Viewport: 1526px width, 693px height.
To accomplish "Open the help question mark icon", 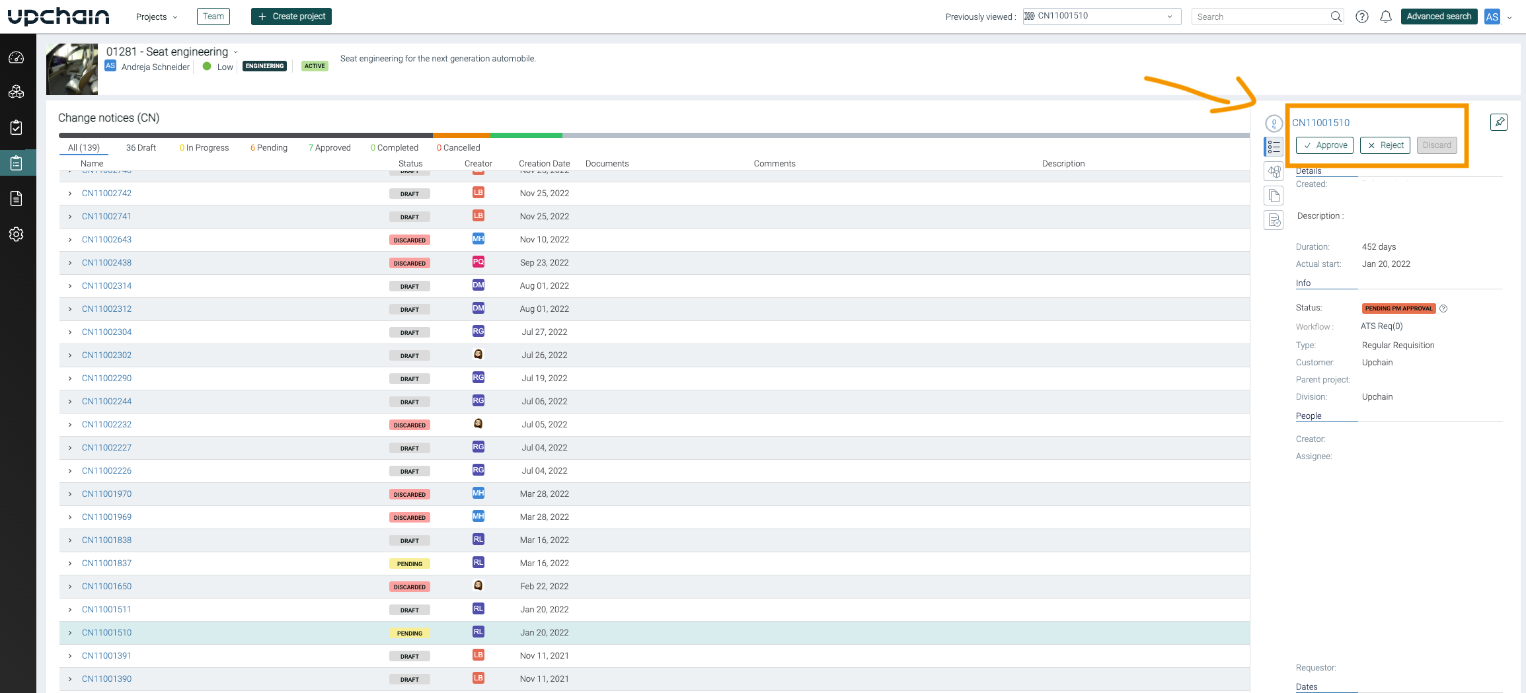I will (x=1362, y=17).
